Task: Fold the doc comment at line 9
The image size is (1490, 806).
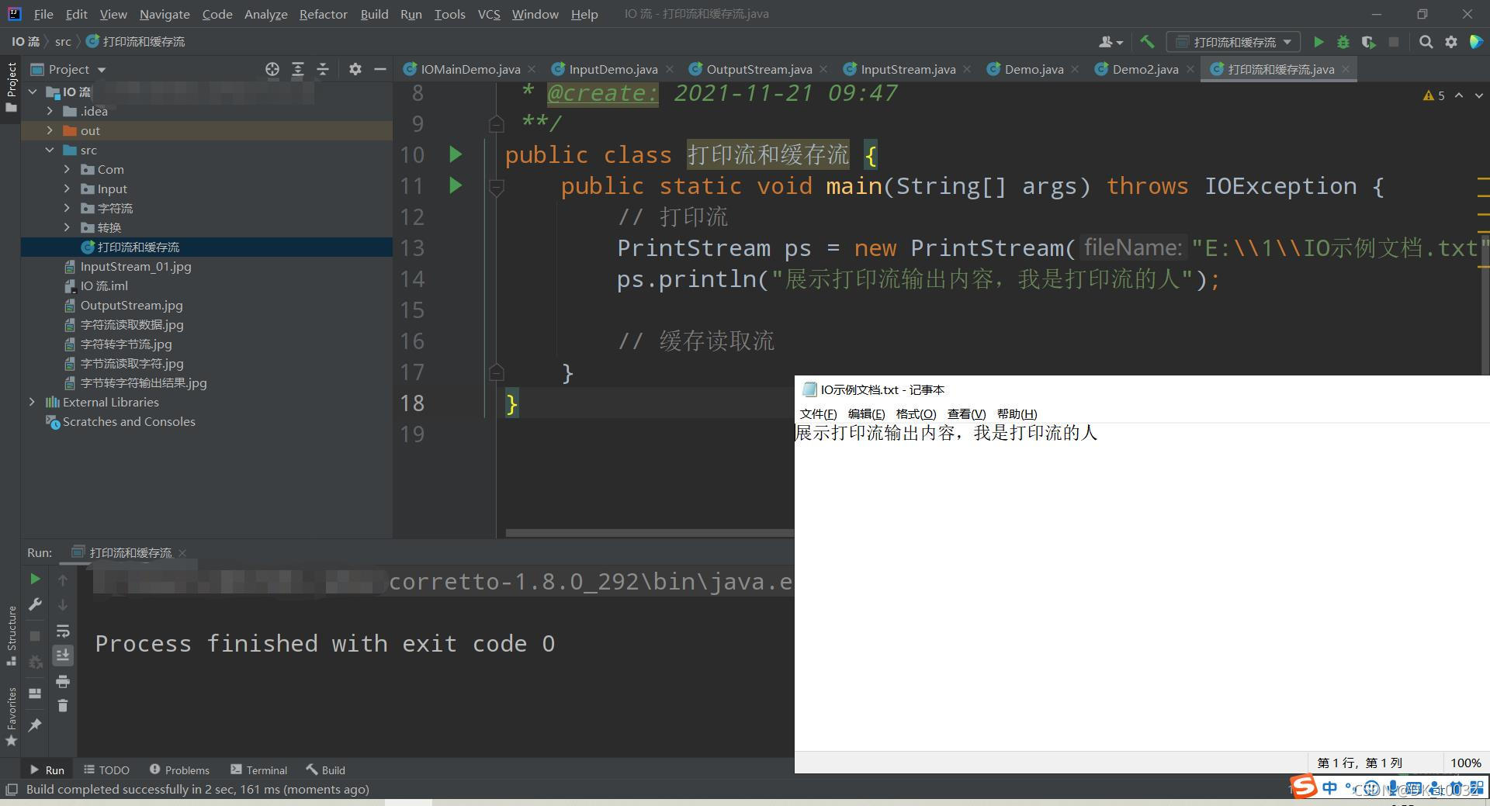Action: pos(497,123)
